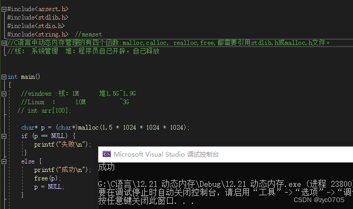The height and width of the screenshot is (209, 353).
Task: Click the printf("成功\n") statement
Action: point(62,170)
